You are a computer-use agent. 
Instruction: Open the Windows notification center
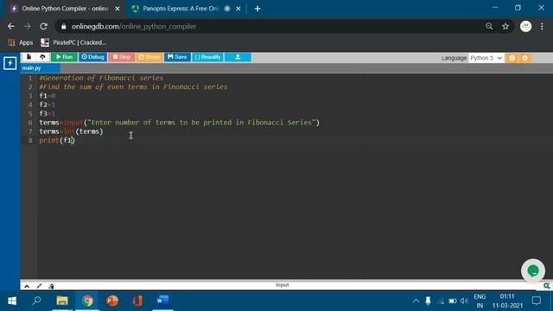(537, 301)
